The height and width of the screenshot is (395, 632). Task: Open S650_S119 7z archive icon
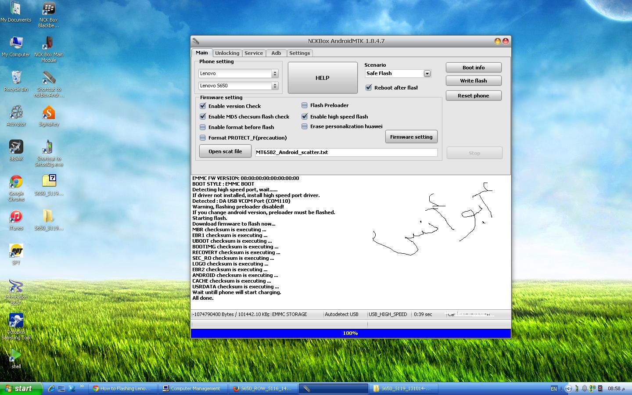click(48, 185)
